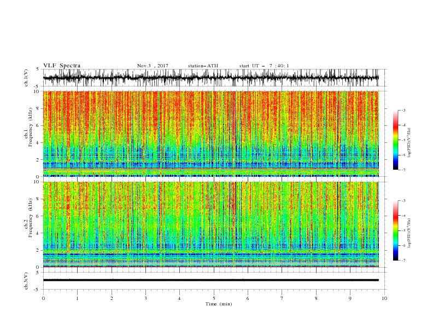Click the 'ch.1(V)' waveform axis label

pos(26,78)
